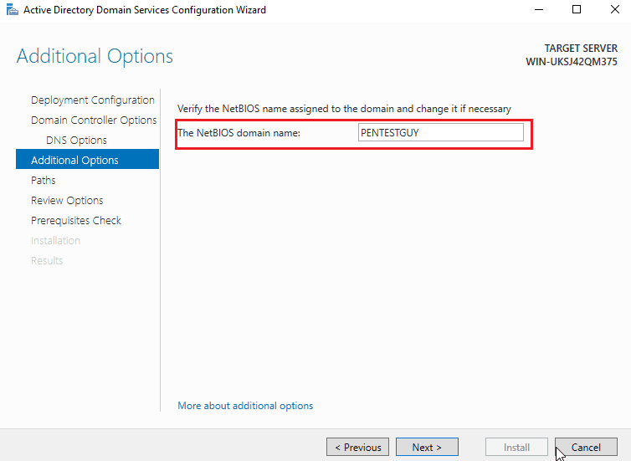This screenshot has width=631, height=461.
Task: Select DNS Options in sidebar
Action: pos(76,140)
